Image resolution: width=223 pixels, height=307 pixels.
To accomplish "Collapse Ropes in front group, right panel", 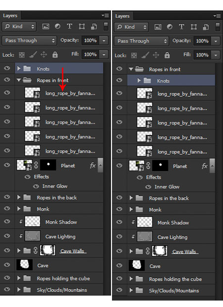I will tap(131, 69).
